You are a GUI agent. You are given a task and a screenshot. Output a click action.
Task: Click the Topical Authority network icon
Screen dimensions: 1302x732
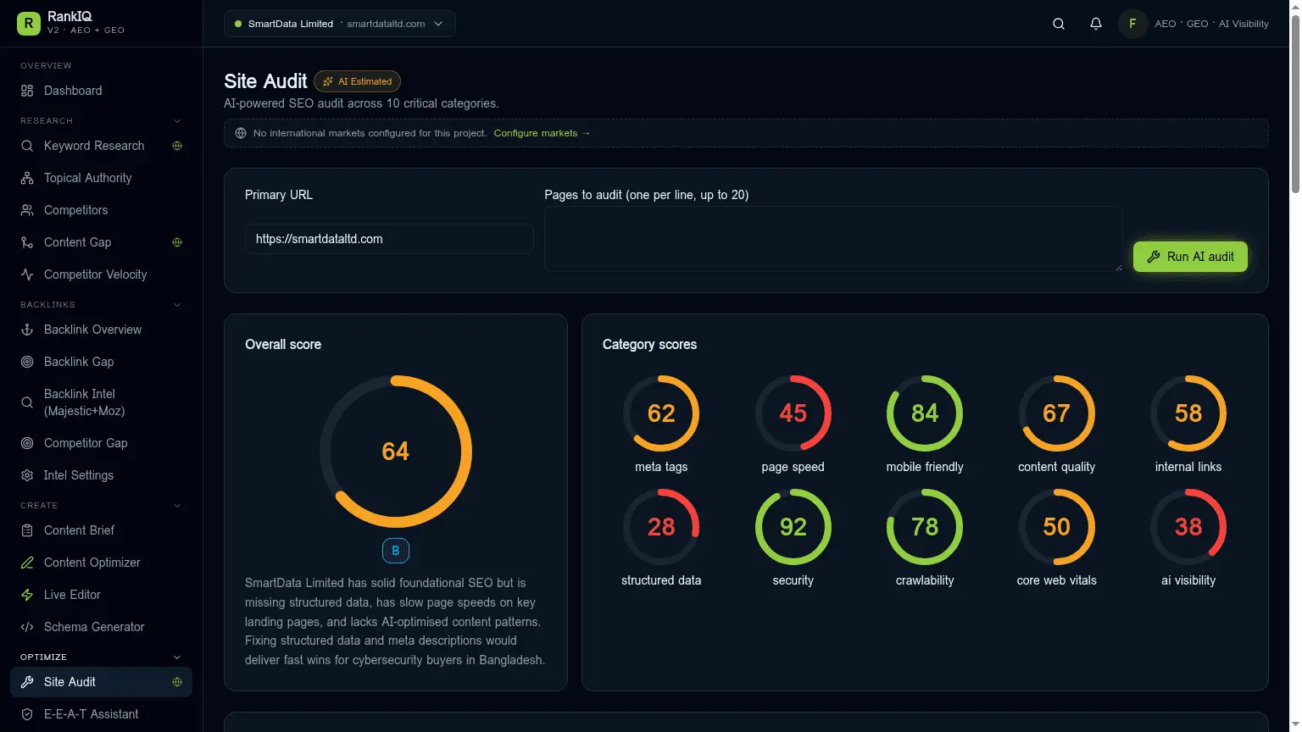coord(27,178)
